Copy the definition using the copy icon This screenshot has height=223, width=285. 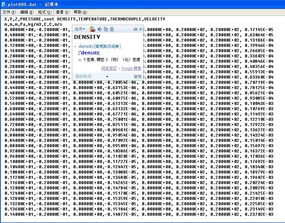coord(106,29)
